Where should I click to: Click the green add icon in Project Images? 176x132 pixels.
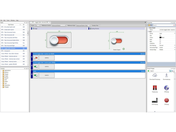click(148, 71)
